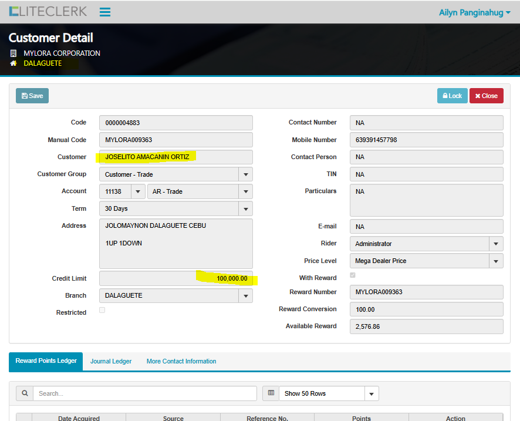The height and width of the screenshot is (421, 520).
Task: Open the More Contact Information tab
Action: pos(181,361)
